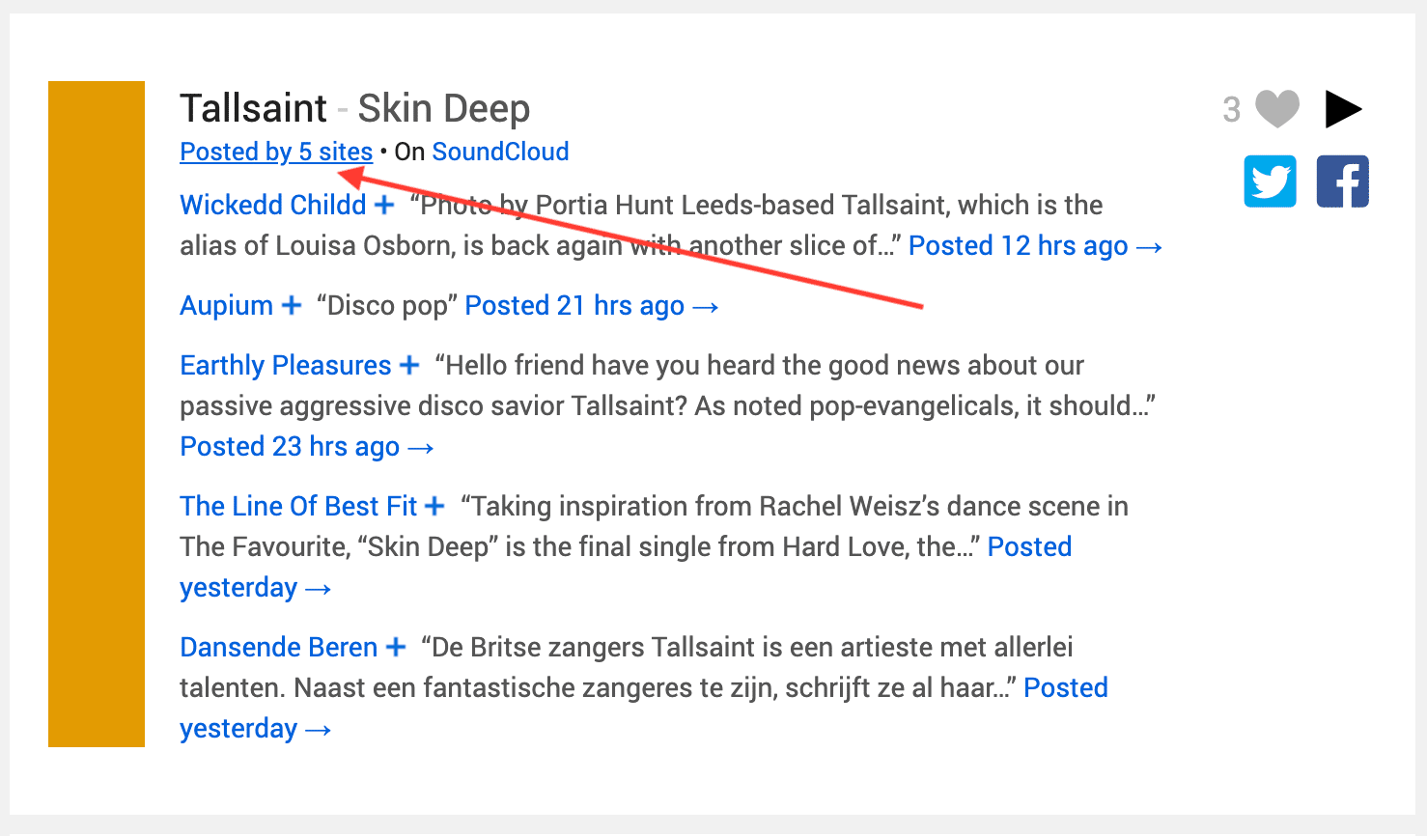This screenshot has height=836, width=1427.
Task: Open Posted by 5 sites link
Action: pos(276,152)
